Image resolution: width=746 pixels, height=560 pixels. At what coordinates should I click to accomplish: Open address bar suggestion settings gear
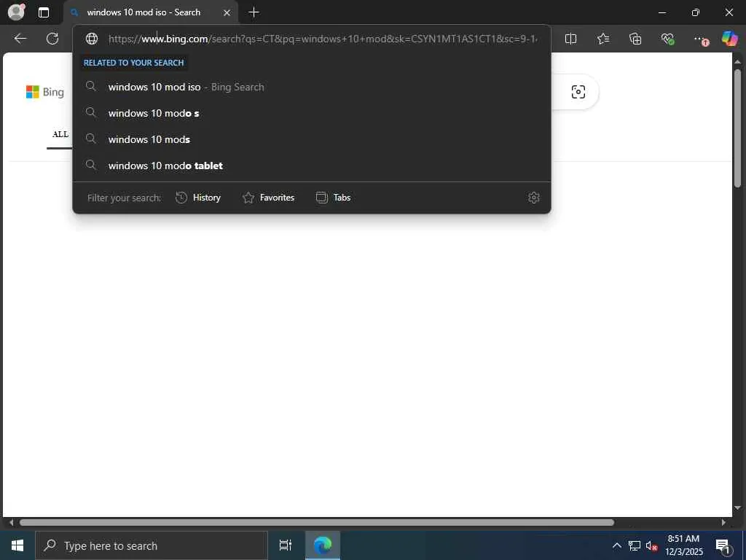534,198
